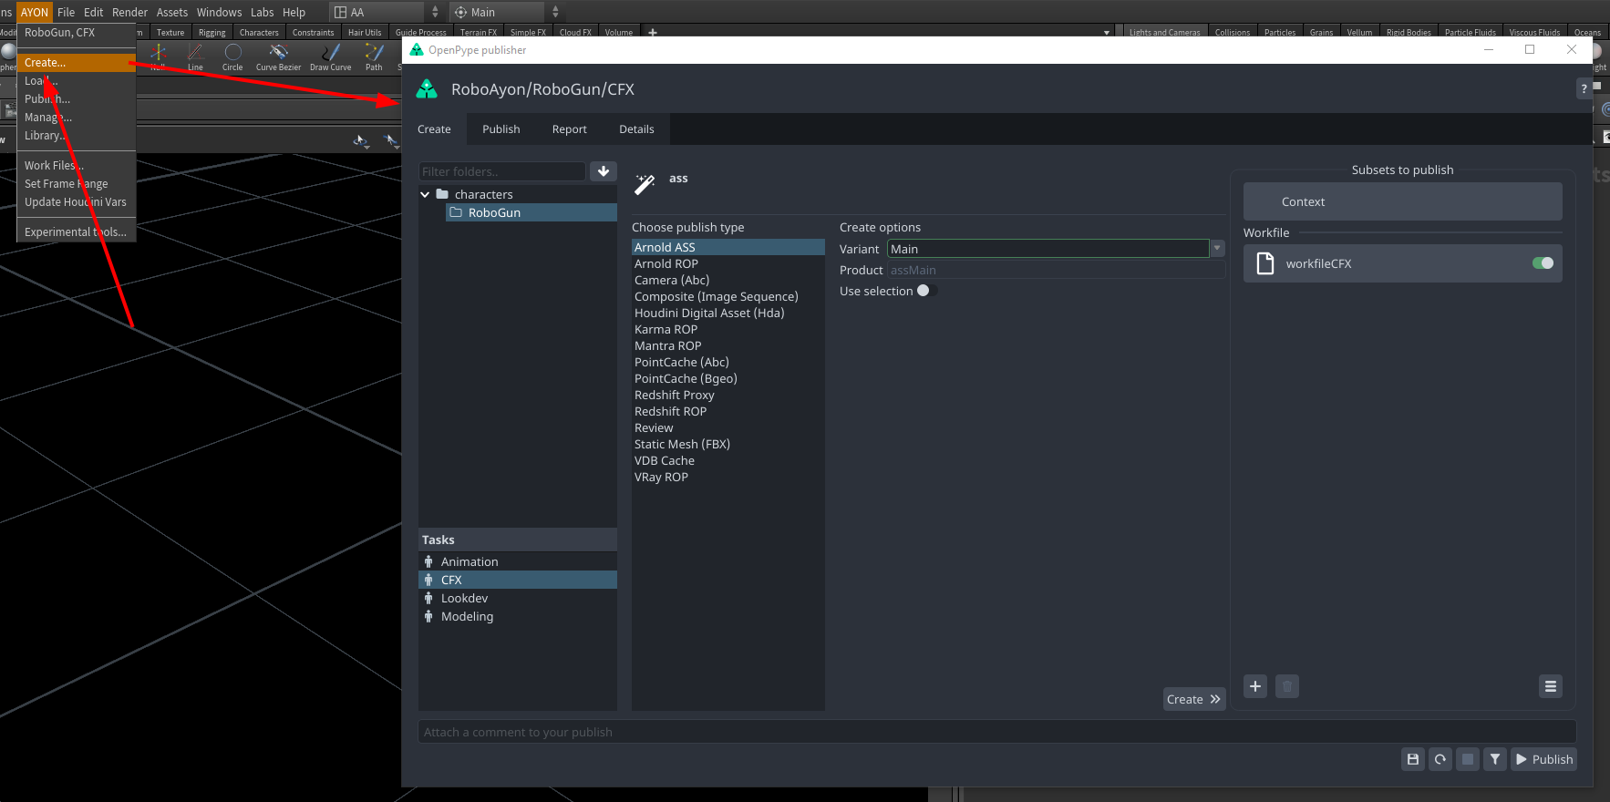Switch to the Report tab
The height and width of the screenshot is (802, 1610).
tap(570, 129)
